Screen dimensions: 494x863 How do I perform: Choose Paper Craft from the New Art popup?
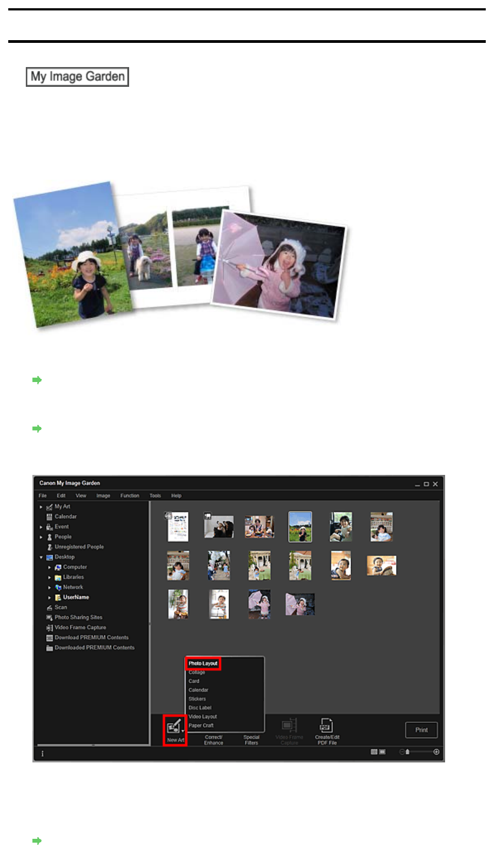tap(201, 725)
